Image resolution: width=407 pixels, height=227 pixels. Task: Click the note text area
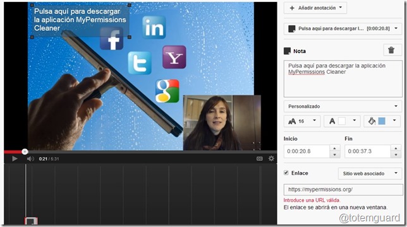[x=343, y=79]
